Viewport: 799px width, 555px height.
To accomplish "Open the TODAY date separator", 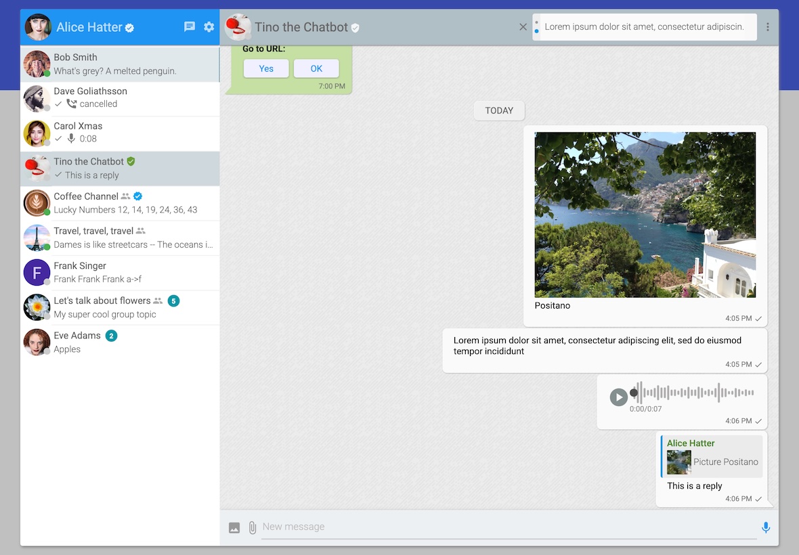I will (x=499, y=110).
